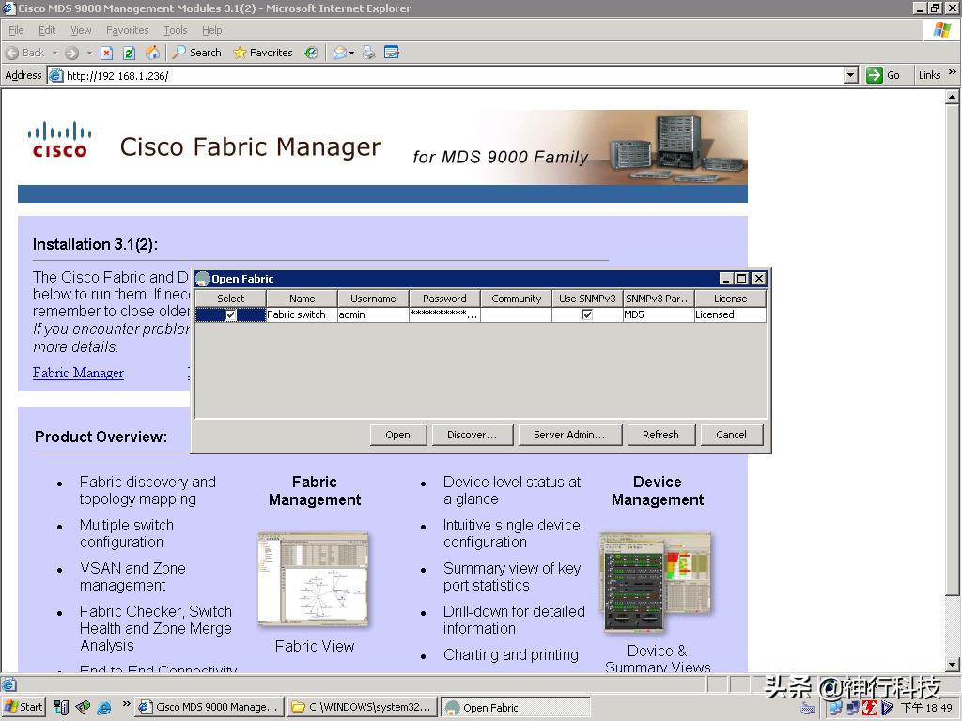Refresh the page using the refresh icon

coord(127,53)
